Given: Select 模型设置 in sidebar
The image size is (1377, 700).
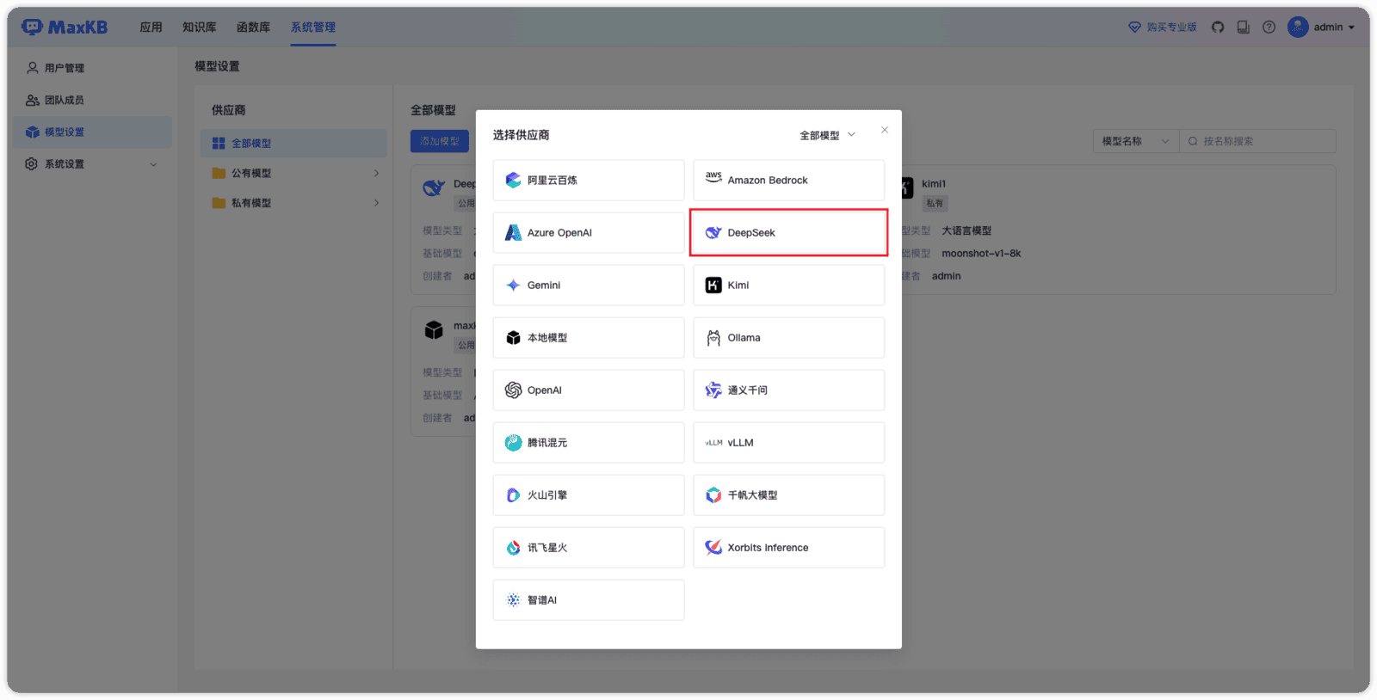Looking at the screenshot, I should pyautogui.click(x=90, y=132).
